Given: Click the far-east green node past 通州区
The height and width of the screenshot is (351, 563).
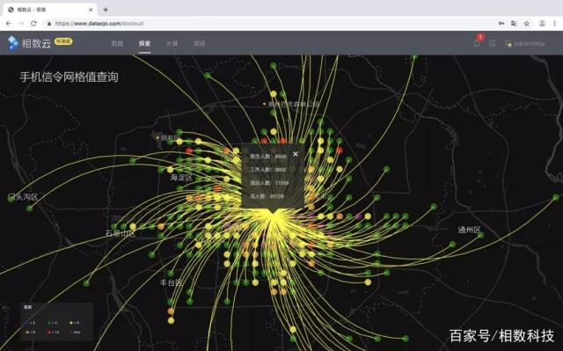Looking at the screenshot, I should tap(556, 197).
